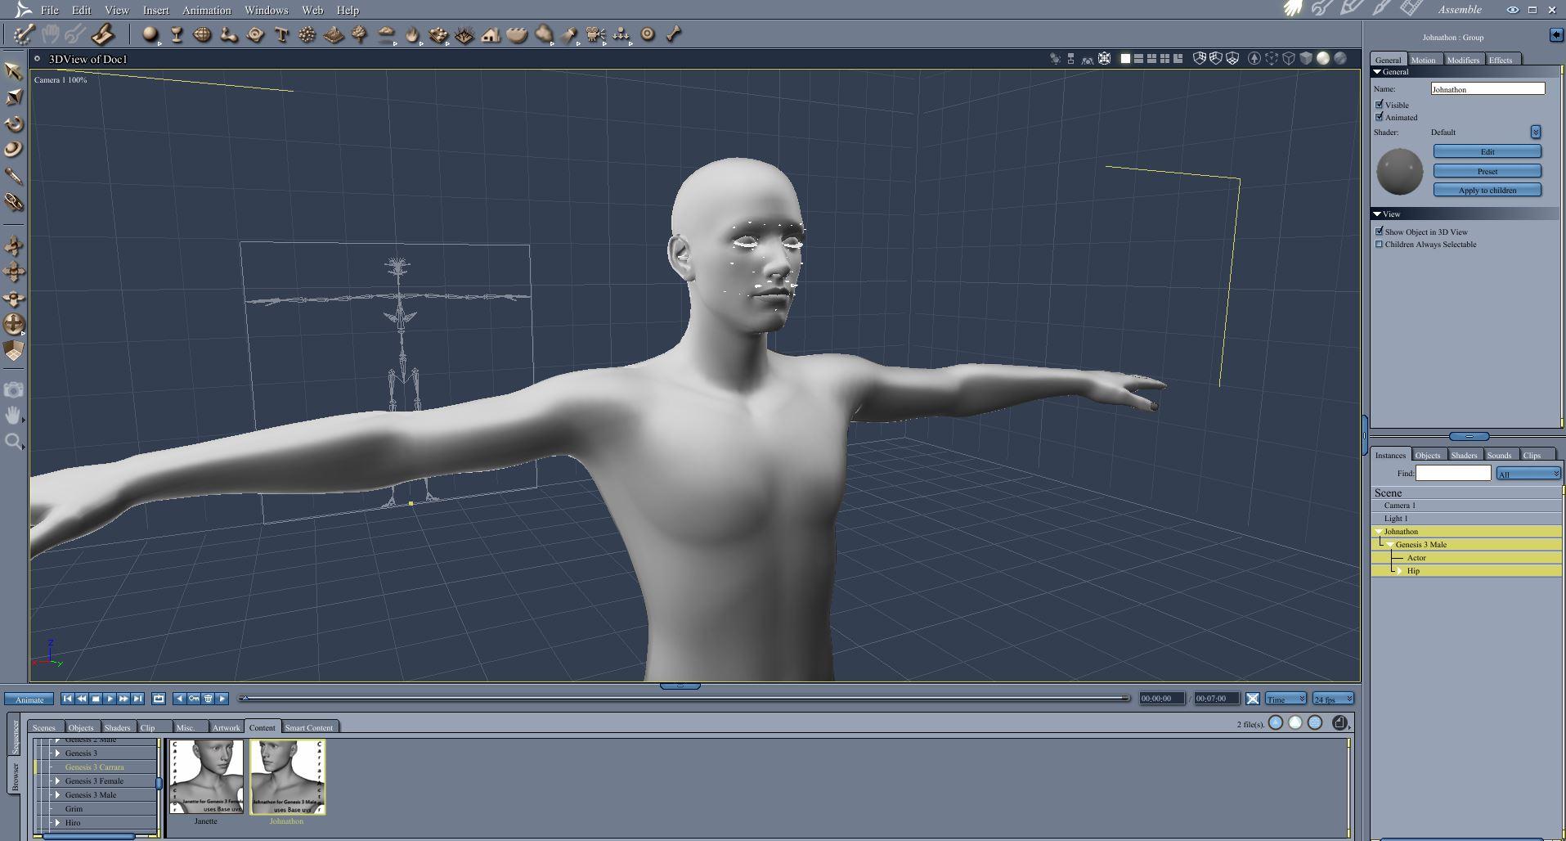Click the Apply to children button

tap(1487, 190)
